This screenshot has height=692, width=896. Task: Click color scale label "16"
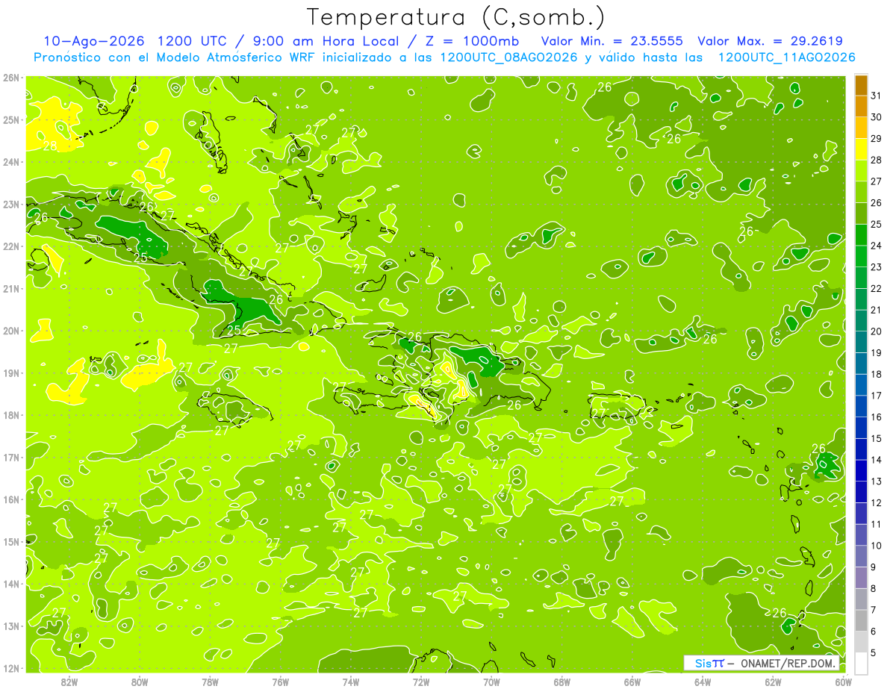coord(877,417)
